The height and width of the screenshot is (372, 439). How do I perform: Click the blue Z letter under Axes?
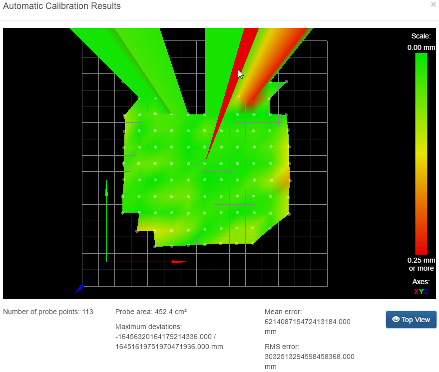tap(425, 292)
